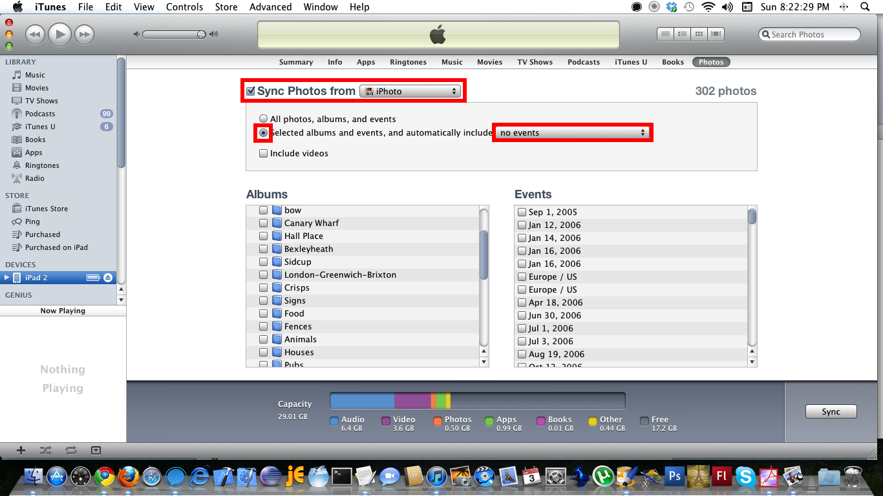Check the Canary Wharf album
Viewport: 883px width, 496px height.
click(x=263, y=223)
